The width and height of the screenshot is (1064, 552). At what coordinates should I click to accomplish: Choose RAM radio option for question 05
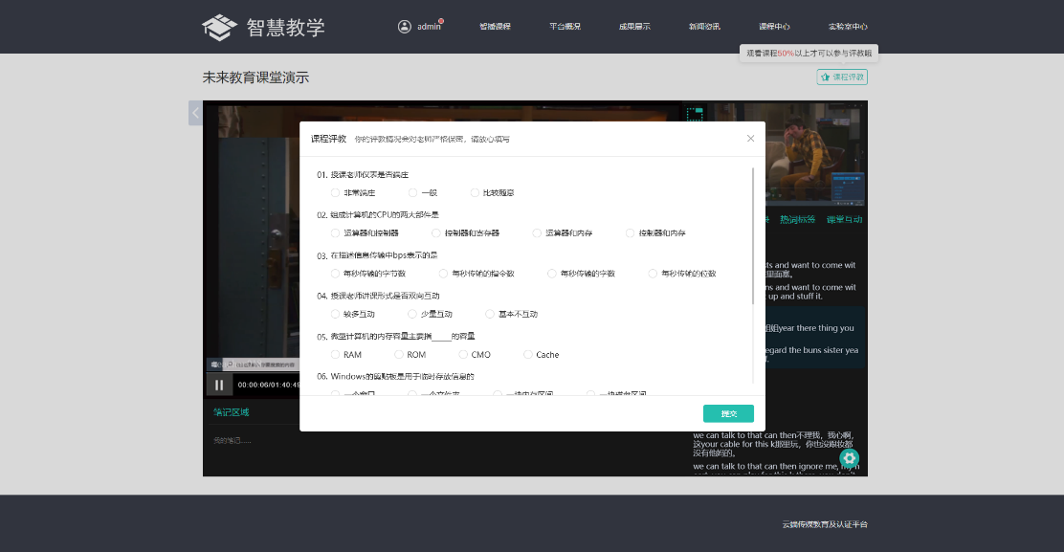[x=335, y=355]
